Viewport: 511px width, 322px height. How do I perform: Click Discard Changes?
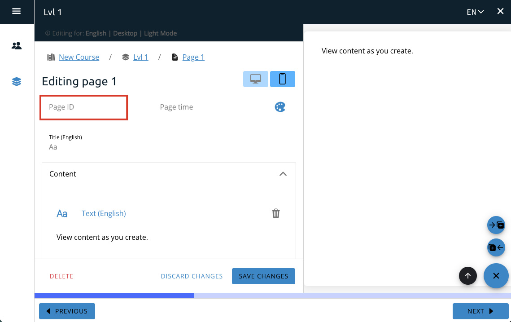point(192,276)
